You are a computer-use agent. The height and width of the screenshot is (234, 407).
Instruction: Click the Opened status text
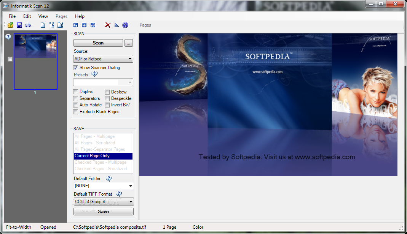pyautogui.click(x=48, y=227)
